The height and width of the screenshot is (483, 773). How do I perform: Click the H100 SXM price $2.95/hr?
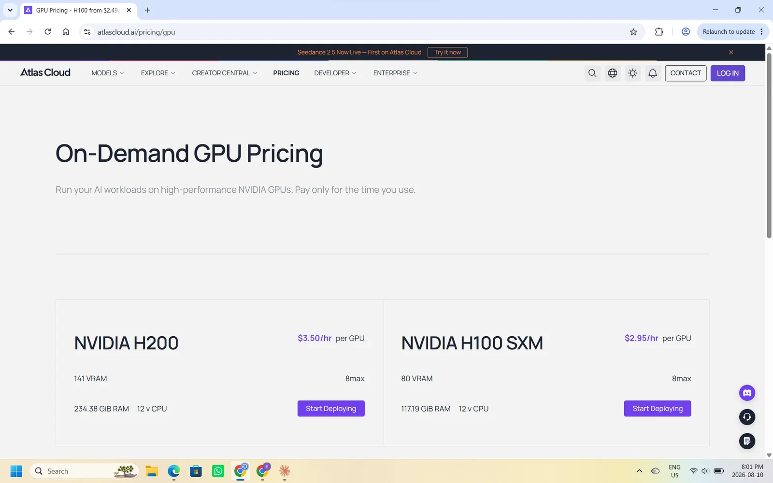click(x=641, y=338)
